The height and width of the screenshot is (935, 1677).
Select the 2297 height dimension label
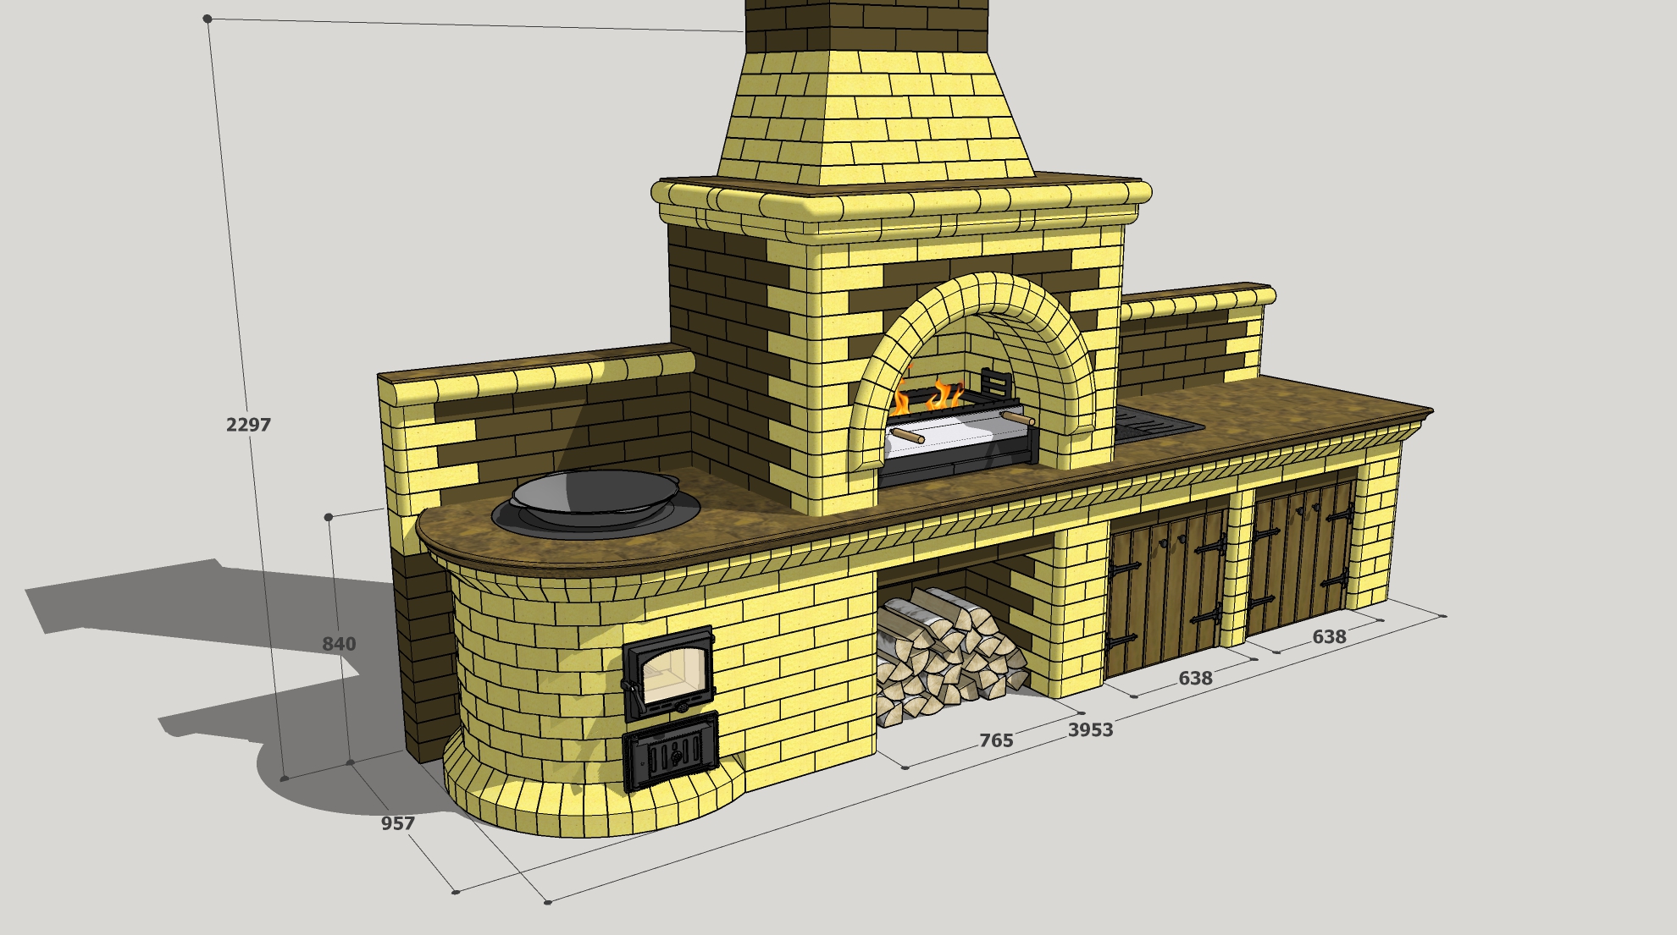coord(248,425)
